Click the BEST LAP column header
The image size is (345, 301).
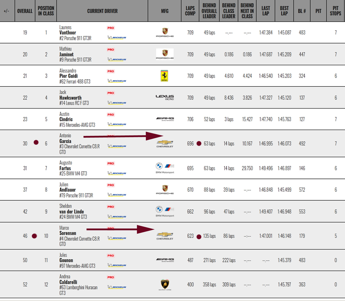284,11
